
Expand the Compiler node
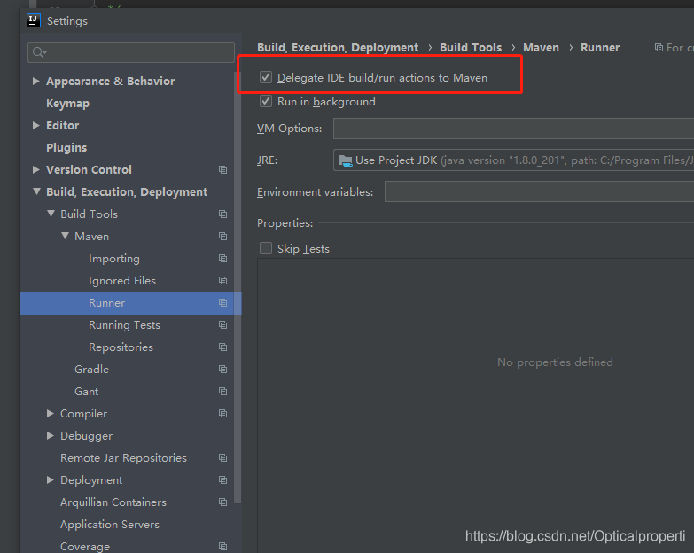(x=51, y=413)
